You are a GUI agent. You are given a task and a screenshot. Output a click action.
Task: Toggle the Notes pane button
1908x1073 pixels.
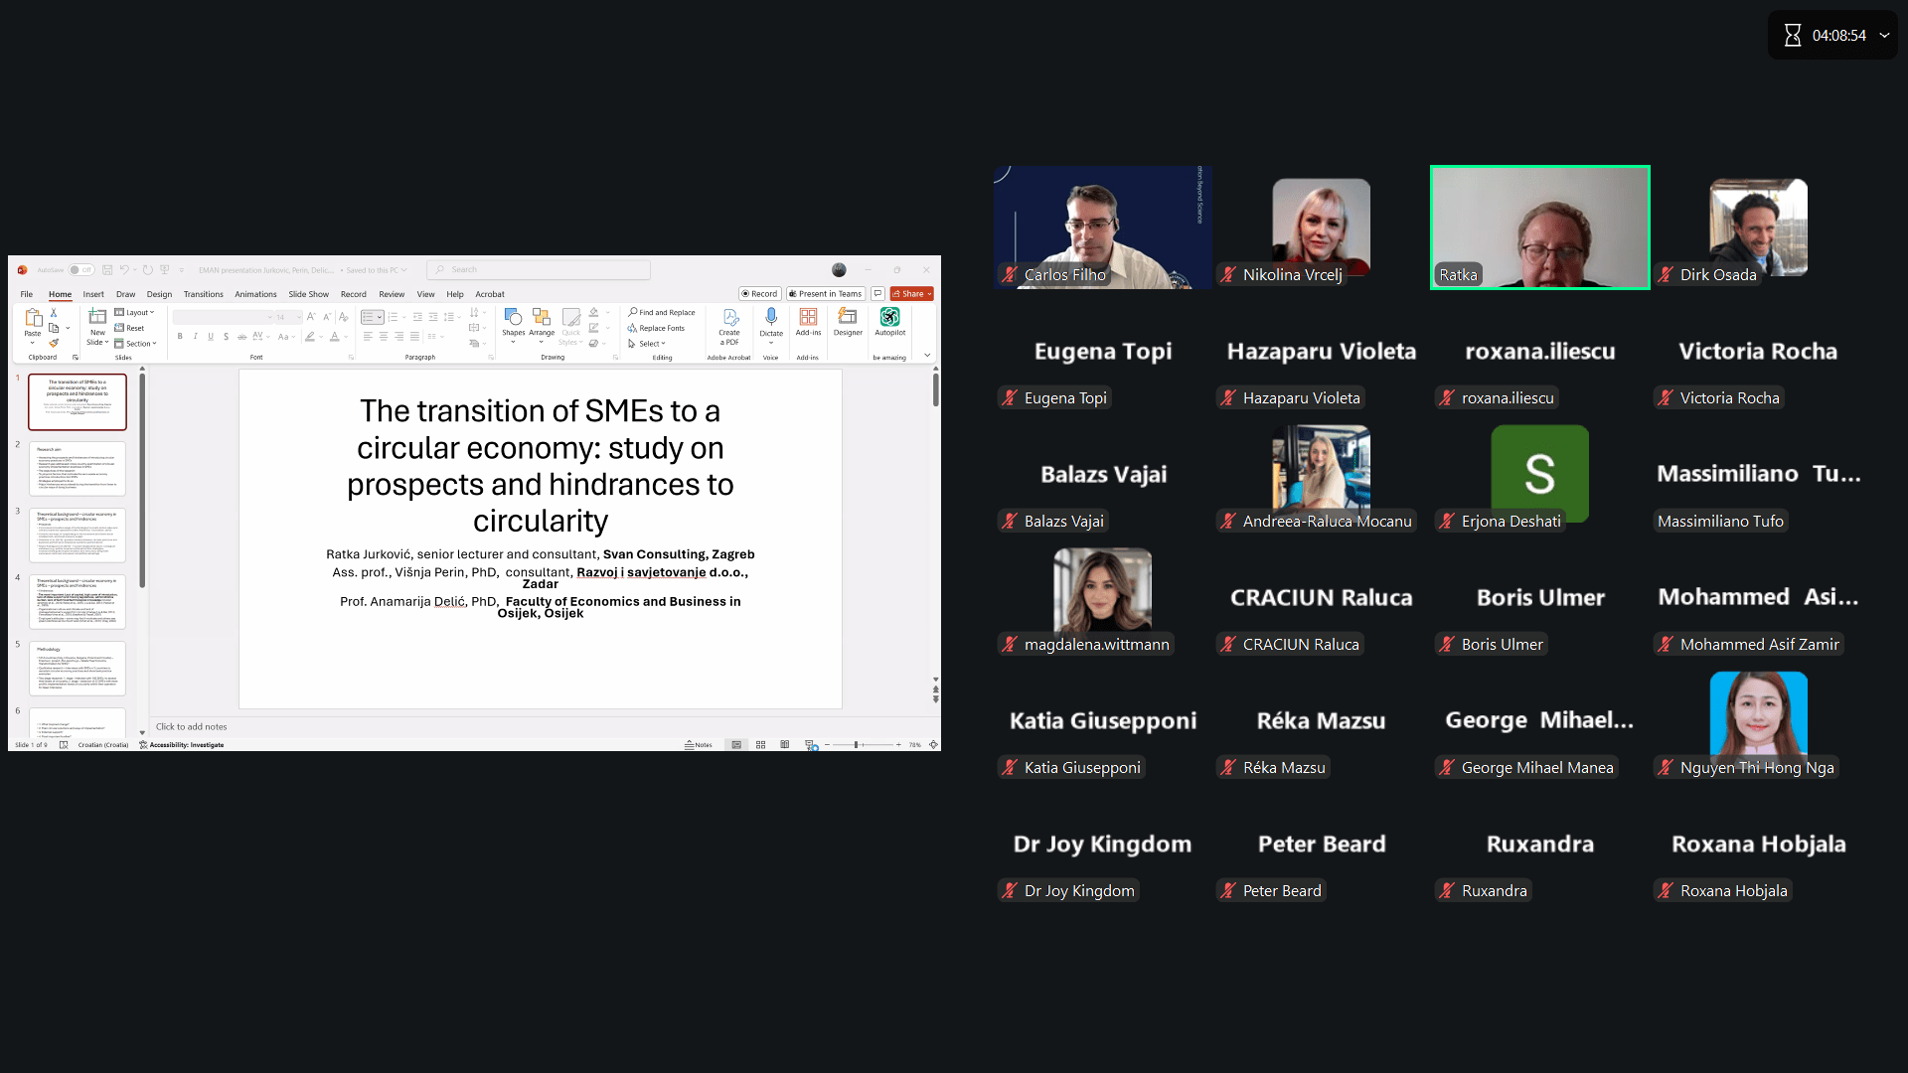click(699, 745)
